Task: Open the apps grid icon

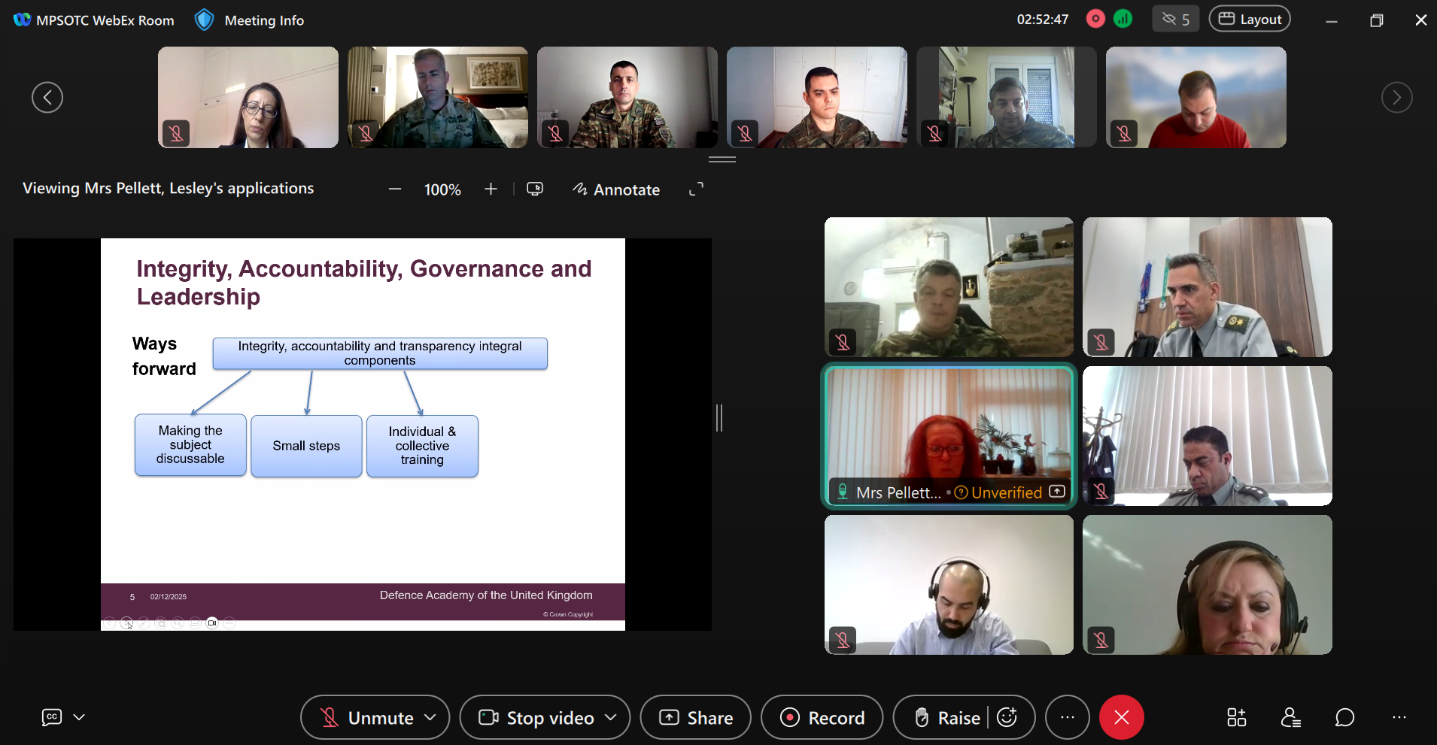Action: (x=1236, y=718)
